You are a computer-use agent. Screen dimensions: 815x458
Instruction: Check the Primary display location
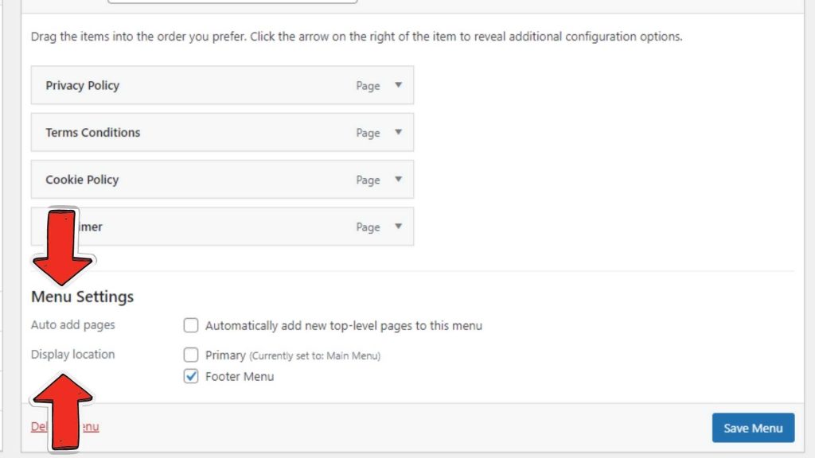[190, 355]
